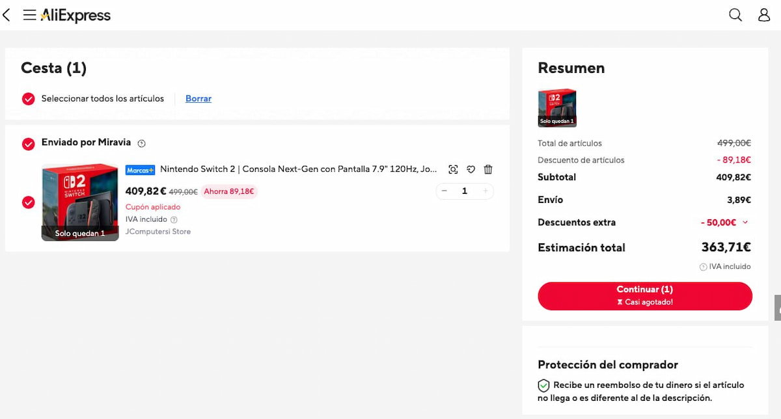The image size is (781, 419).
Task: Click the product thumbnail in Resumen
Action: pos(557,108)
